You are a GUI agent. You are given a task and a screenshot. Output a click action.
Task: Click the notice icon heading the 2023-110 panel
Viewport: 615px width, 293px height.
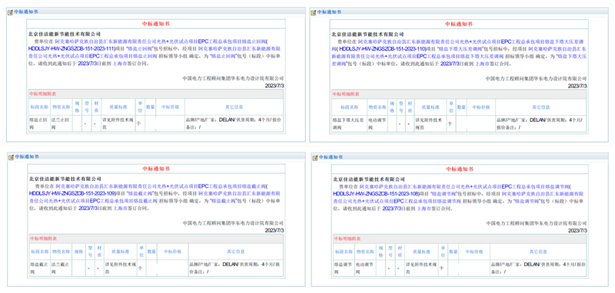click(x=314, y=12)
